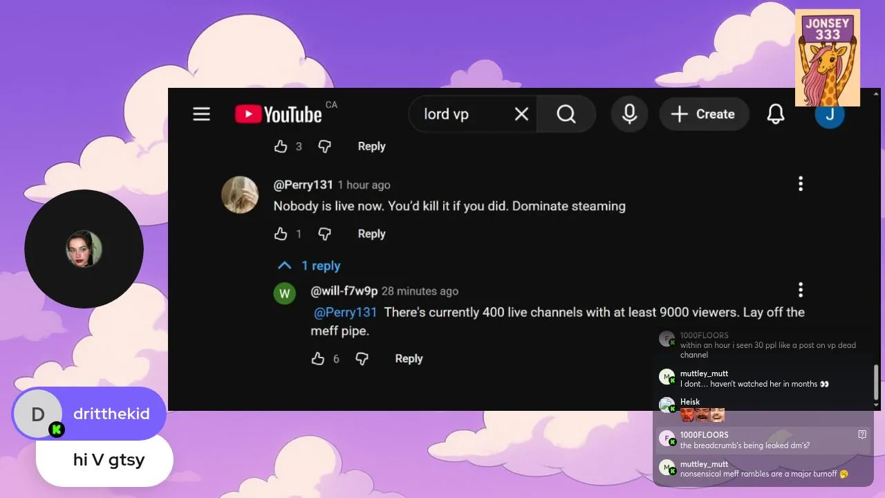Click the blue @Perry131 mention in the reply
Image resolution: width=885 pixels, height=498 pixels.
click(x=346, y=313)
